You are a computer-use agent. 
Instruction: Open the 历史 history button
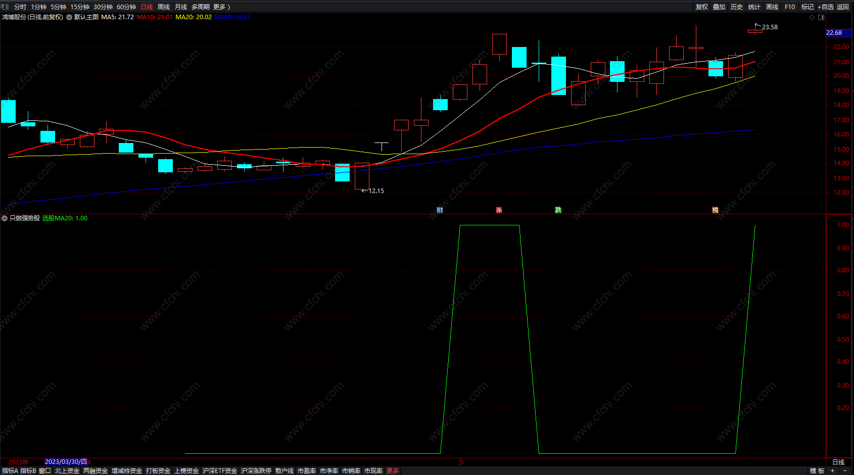coord(737,7)
